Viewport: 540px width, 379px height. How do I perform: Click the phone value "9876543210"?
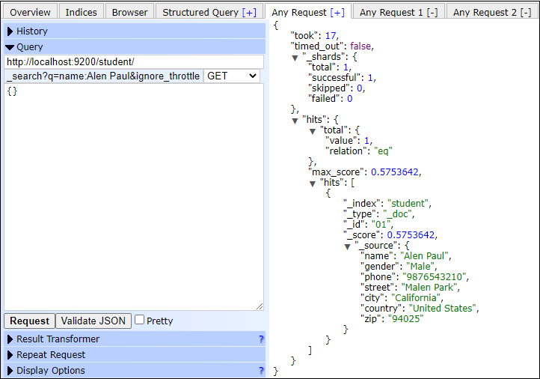tap(434, 277)
